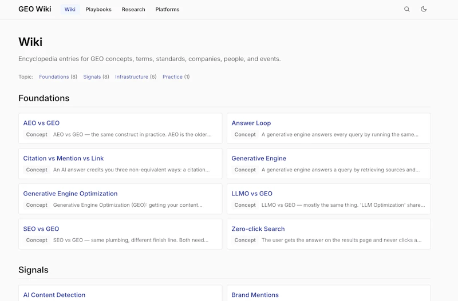Open the search icon in header
Screen dimensions: 458x301
[x=406, y=9]
